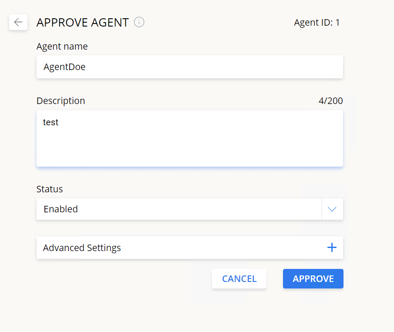Click the Description field label
The height and width of the screenshot is (332, 394).
click(61, 101)
